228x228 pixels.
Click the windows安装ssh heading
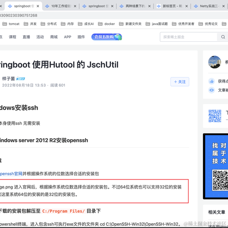click(x=19, y=108)
